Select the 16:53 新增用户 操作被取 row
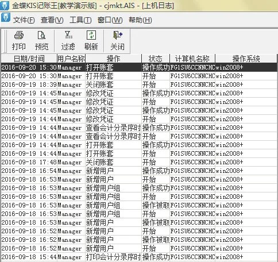Viewport: 278px width, 262px height. click(139, 222)
